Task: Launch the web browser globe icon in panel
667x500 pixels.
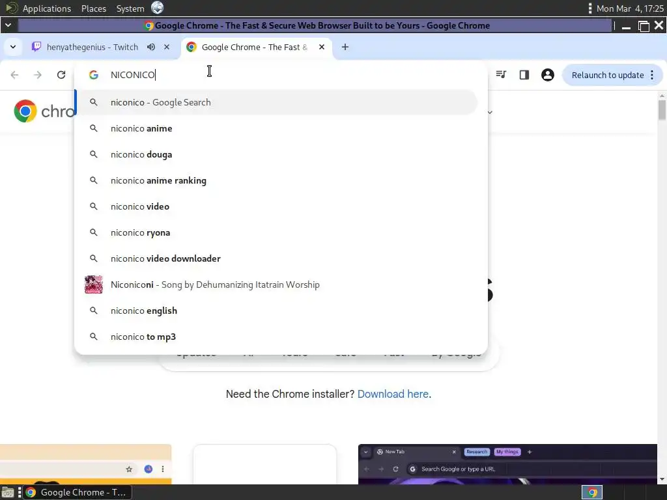Action: [x=158, y=8]
